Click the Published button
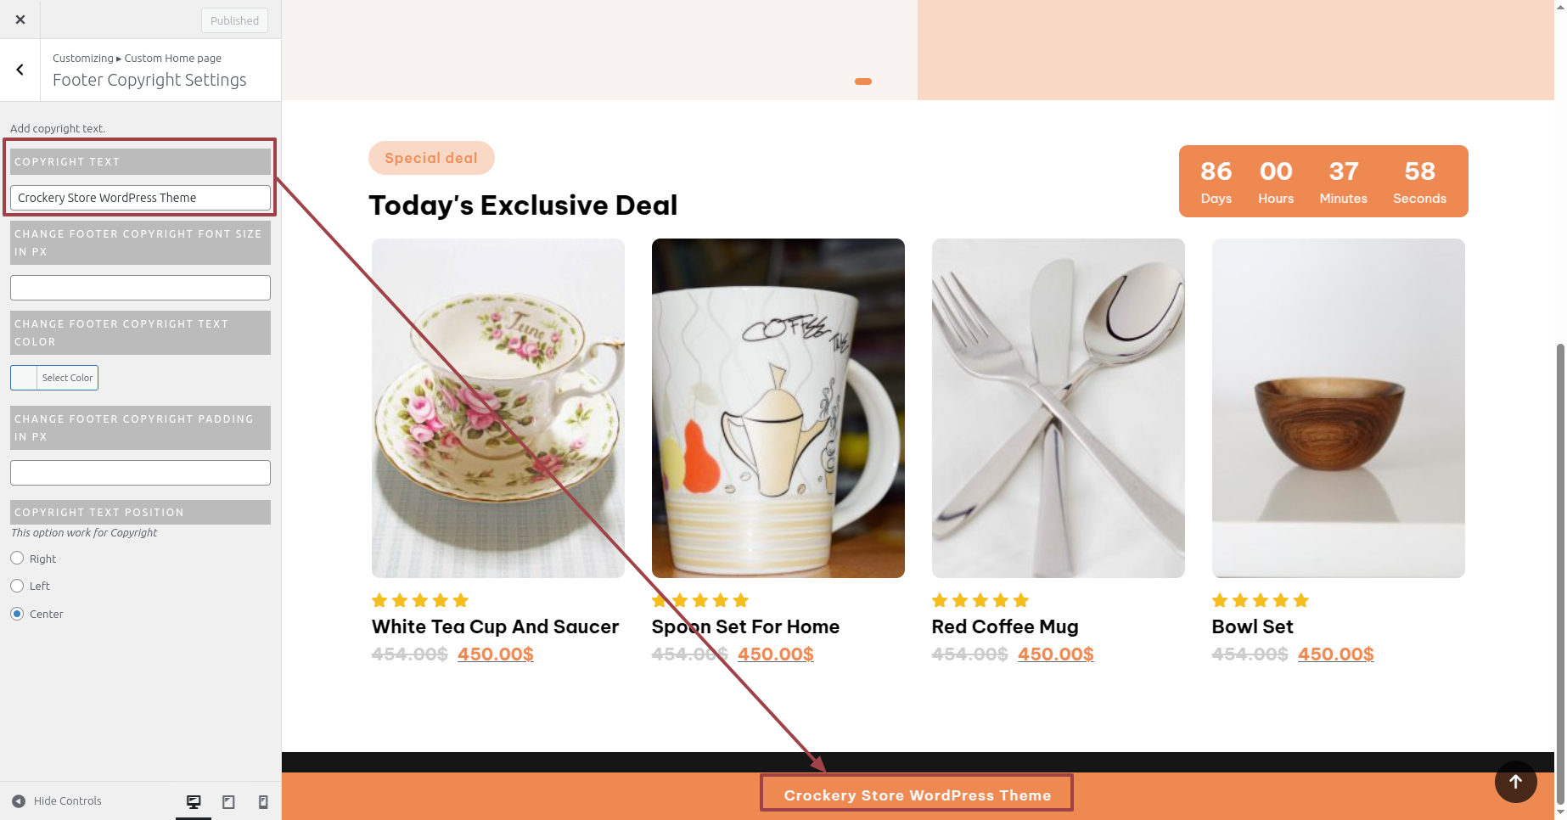Image resolution: width=1567 pixels, height=820 pixels. pos(234,20)
